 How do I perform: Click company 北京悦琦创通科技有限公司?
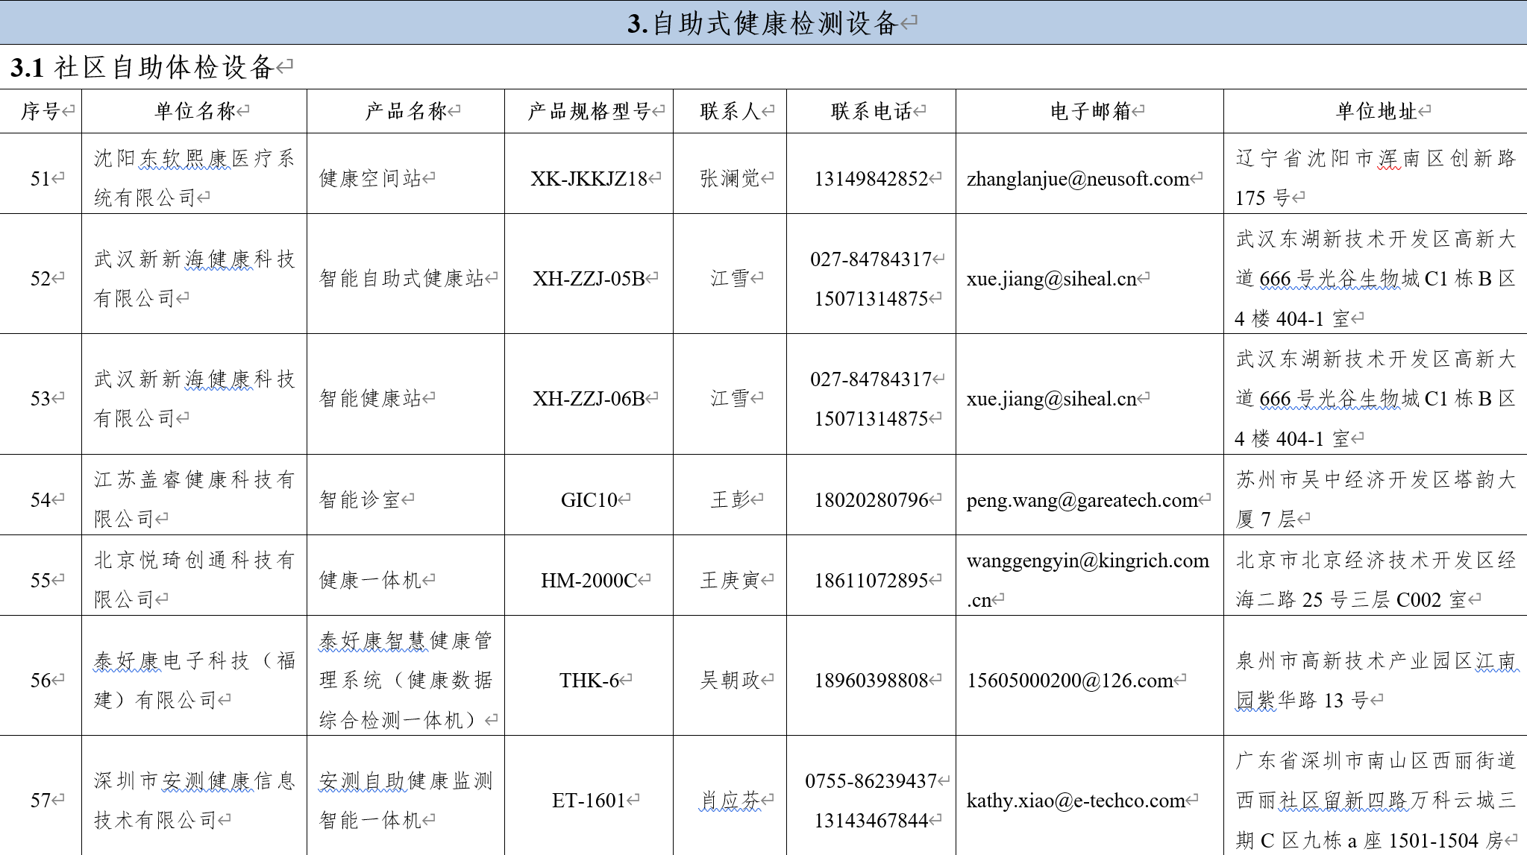pyautogui.click(x=195, y=580)
